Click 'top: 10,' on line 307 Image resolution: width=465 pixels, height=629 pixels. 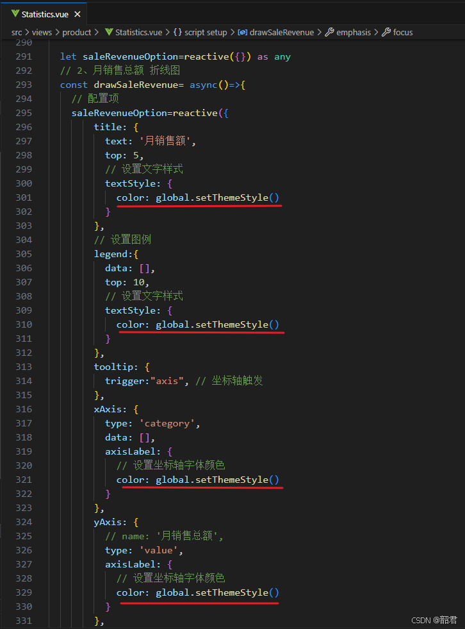(x=127, y=282)
